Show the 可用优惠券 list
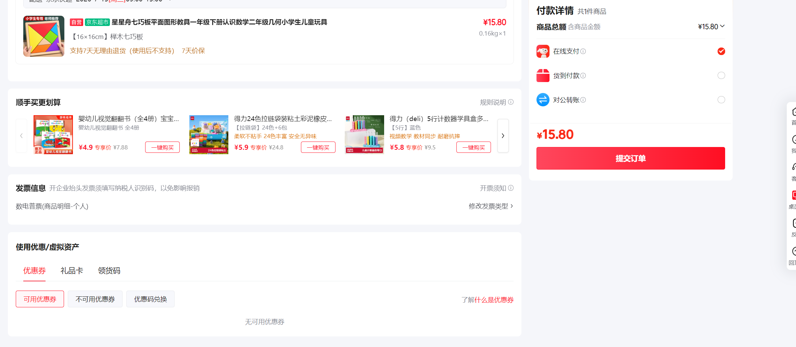Screen dimensions: 796x347 pos(40,299)
